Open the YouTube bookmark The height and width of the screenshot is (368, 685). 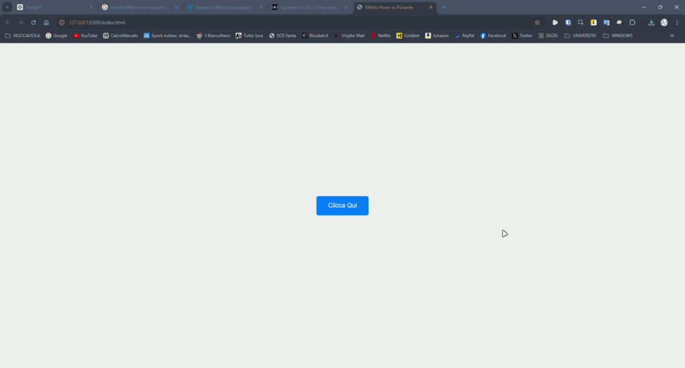pyautogui.click(x=85, y=36)
